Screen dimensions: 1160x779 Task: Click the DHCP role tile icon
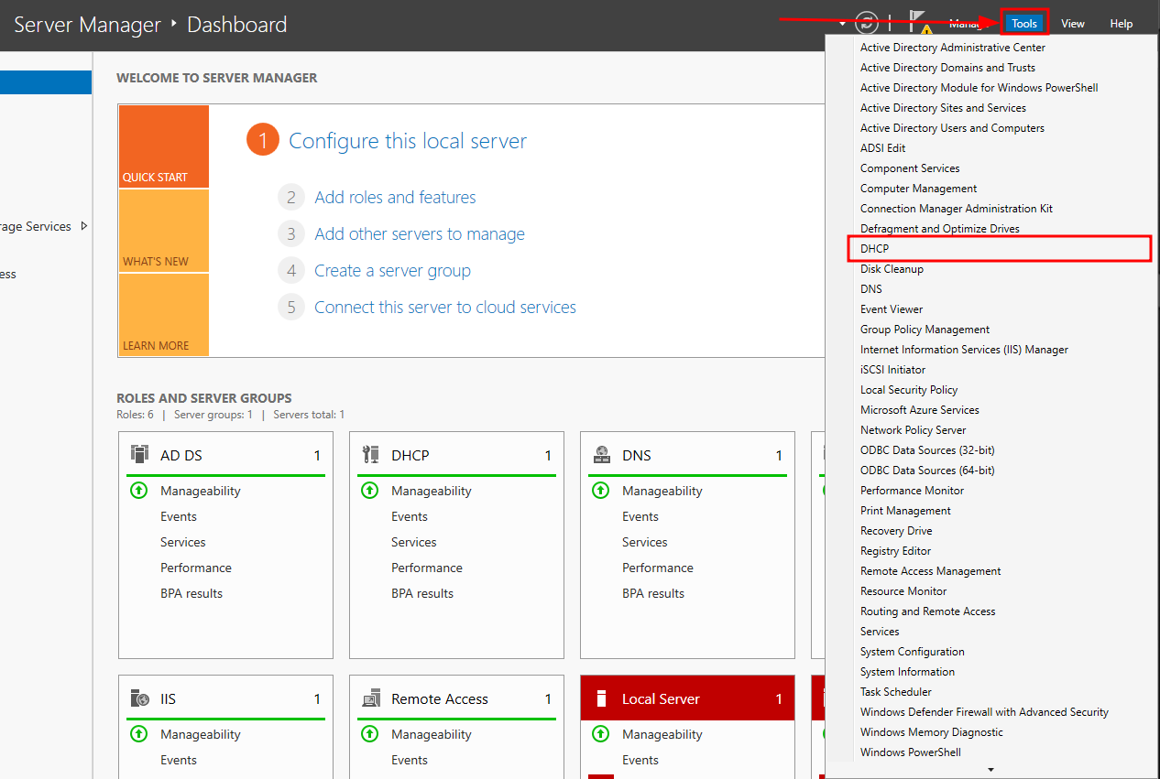pyautogui.click(x=370, y=455)
